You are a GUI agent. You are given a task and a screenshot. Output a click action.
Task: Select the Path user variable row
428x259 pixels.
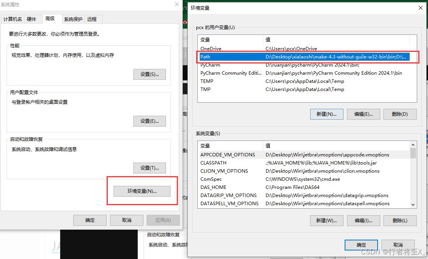click(x=304, y=57)
